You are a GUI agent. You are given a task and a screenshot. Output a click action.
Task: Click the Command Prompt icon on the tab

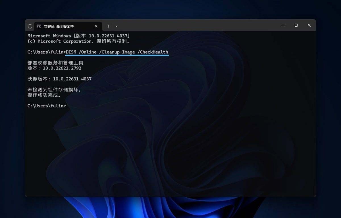pos(39,26)
